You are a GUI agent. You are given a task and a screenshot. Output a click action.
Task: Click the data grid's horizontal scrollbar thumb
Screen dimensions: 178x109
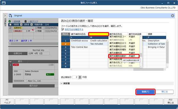tap(148, 70)
